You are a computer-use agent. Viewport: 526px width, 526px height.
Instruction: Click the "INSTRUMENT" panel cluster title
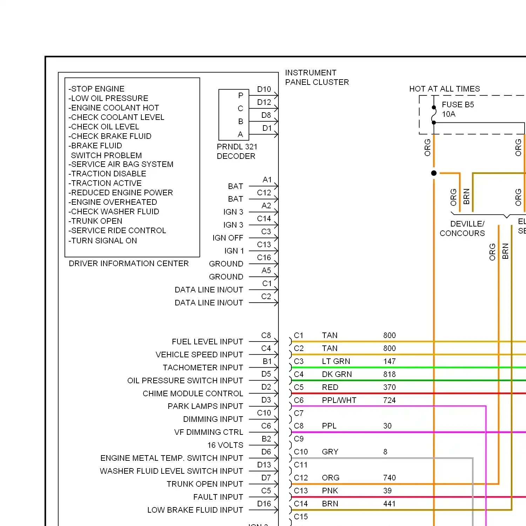311,73
